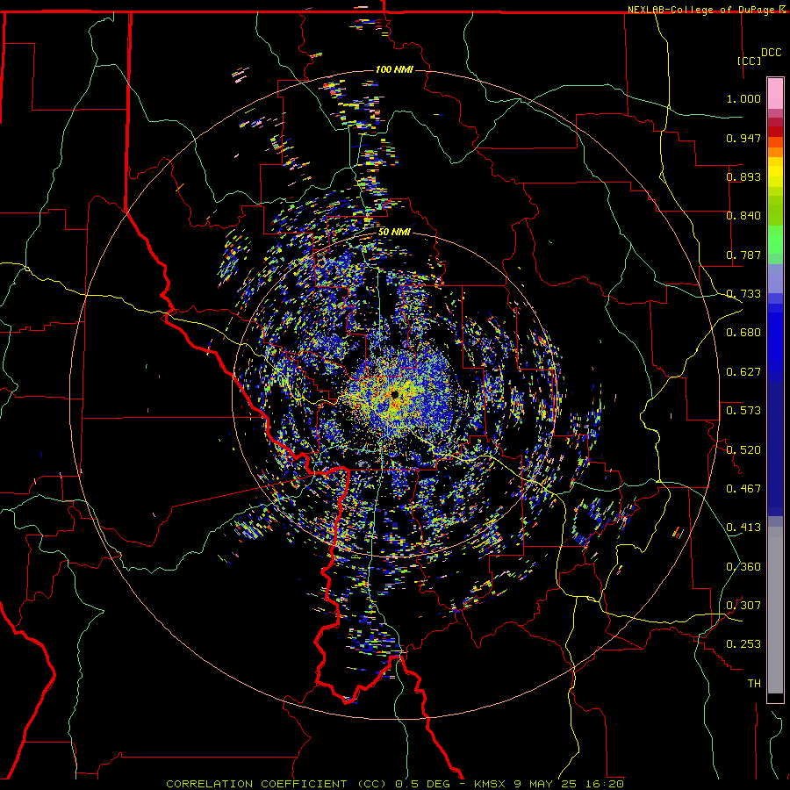This screenshot has height=790, width=790.
Task: Click the gray segment of the color bar
Action: (775, 610)
